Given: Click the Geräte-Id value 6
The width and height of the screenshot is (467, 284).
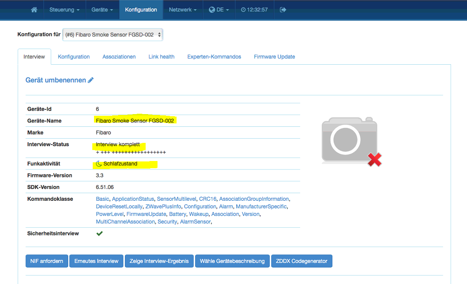Looking at the screenshot, I should tap(97, 109).
